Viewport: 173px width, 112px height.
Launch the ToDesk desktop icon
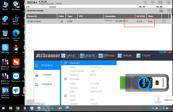16,92
